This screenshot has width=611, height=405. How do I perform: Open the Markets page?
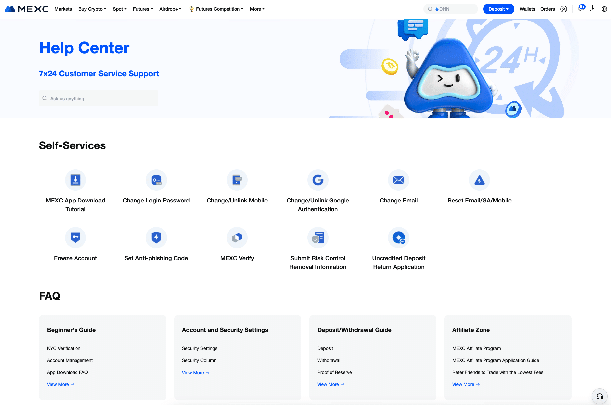coord(63,9)
